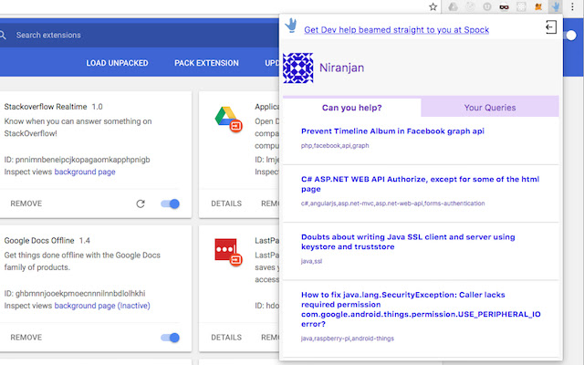The image size is (584, 365).
Task: Open java.lang.SecurityException Caller lacks permission question
Action: coord(421,309)
